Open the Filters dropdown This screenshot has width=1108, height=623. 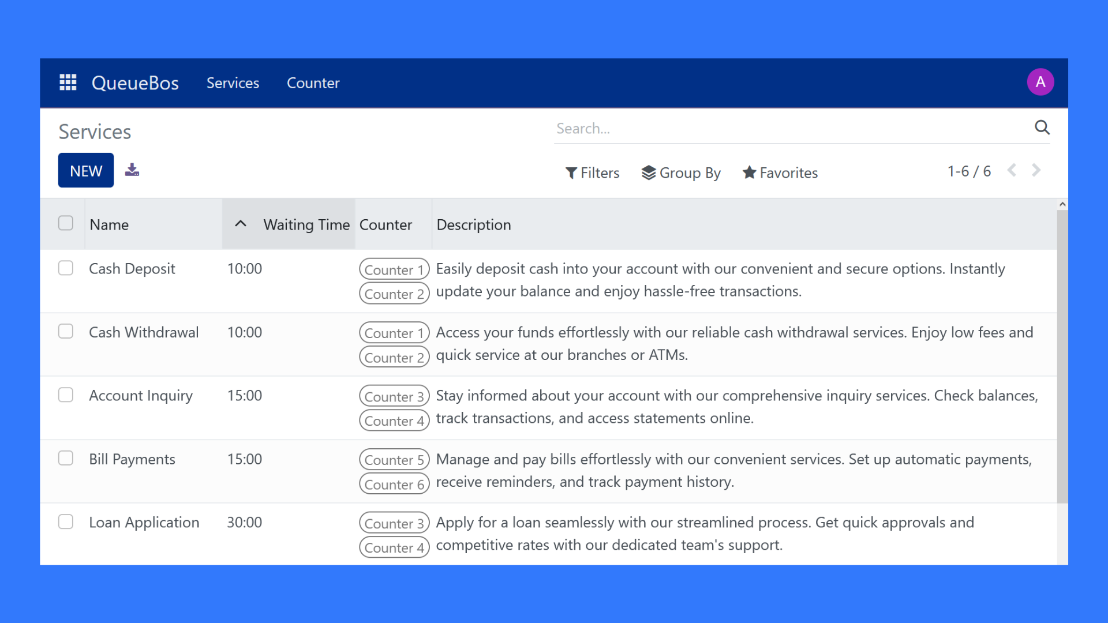(x=592, y=172)
